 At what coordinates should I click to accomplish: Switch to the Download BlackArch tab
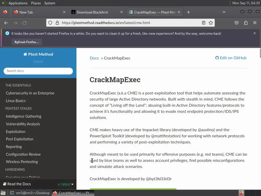pyautogui.click(x=97, y=12)
